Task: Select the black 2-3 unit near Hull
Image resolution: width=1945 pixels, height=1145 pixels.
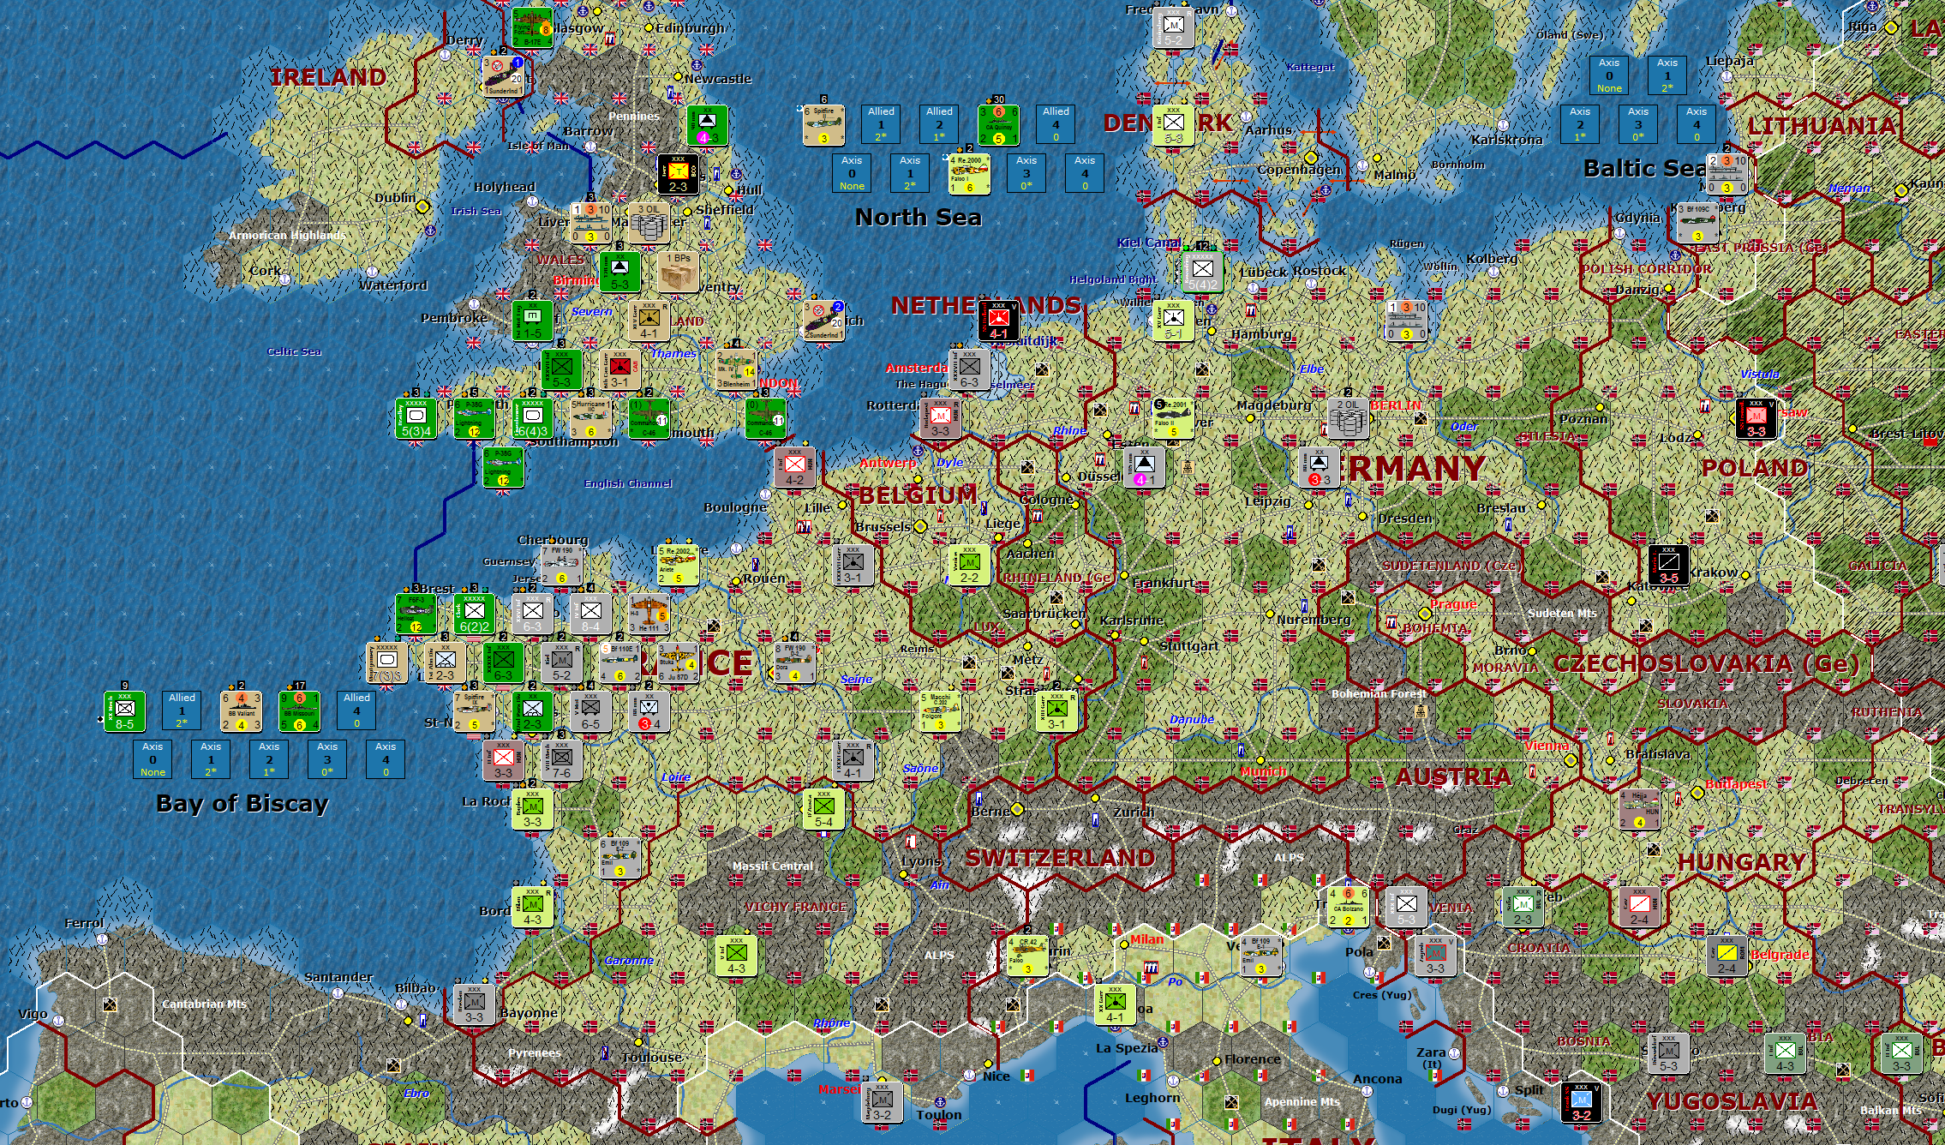Action: coord(678,174)
